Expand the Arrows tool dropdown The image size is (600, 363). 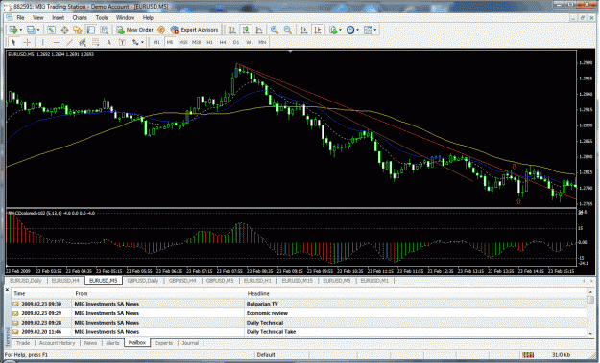pyautogui.click(x=142, y=42)
